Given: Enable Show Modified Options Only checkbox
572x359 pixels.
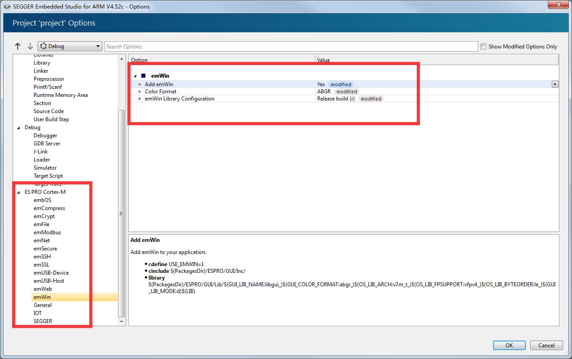Looking at the screenshot, I should 483,46.
